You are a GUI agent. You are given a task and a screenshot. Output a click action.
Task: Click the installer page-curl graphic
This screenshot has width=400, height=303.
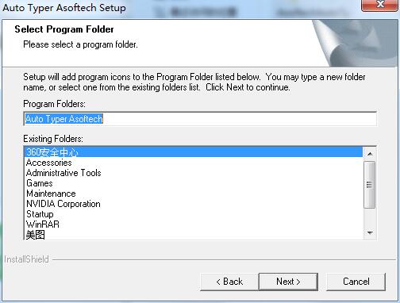(x=356, y=43)
